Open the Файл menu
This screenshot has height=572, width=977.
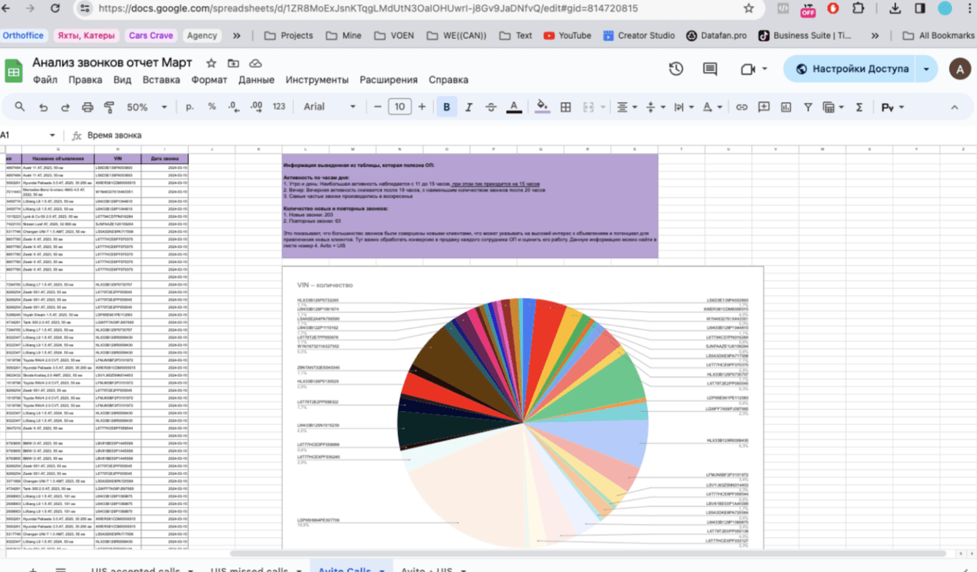[45, 80]
